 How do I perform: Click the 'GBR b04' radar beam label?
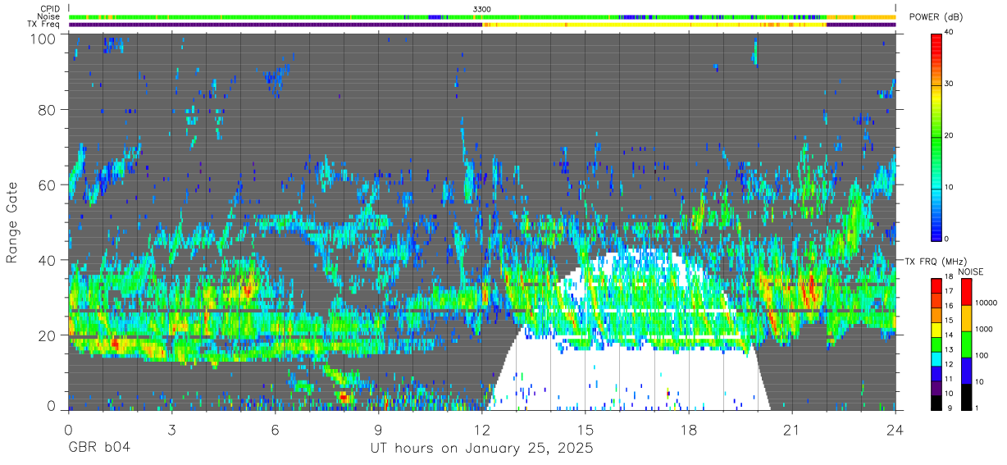(x=98, y=449)
